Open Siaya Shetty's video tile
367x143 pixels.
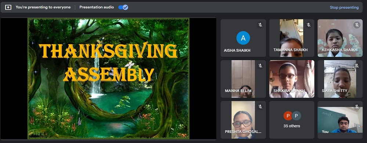(340, 79)
